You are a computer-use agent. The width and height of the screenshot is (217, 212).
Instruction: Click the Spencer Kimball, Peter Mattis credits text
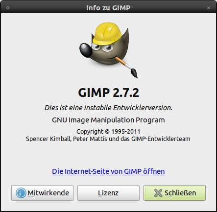pyautogui.click(x=67, y=139)
